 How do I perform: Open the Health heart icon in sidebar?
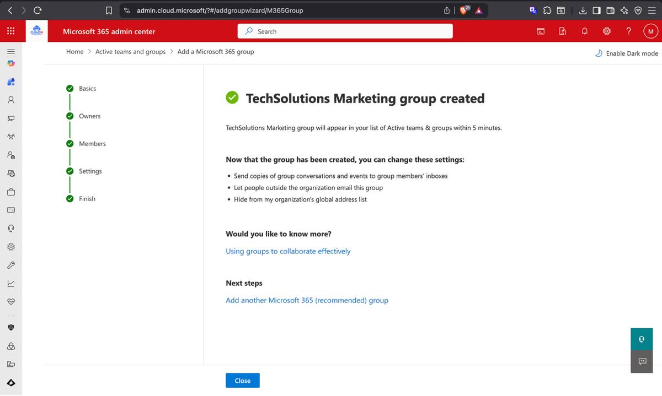(x=10, y=302)
